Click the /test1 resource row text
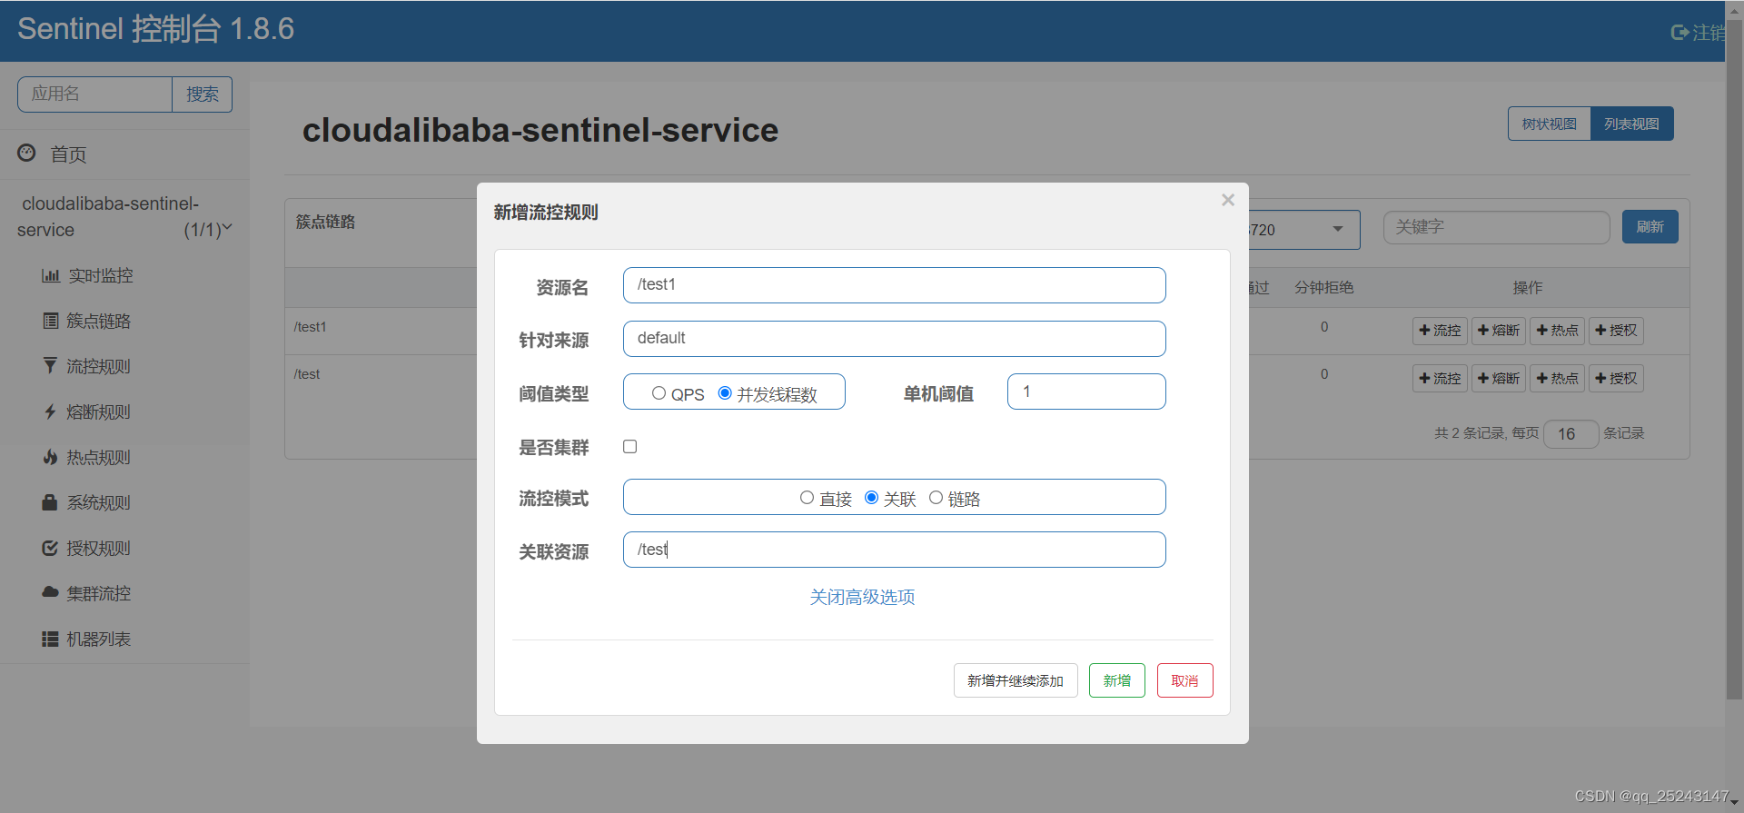 310,327
